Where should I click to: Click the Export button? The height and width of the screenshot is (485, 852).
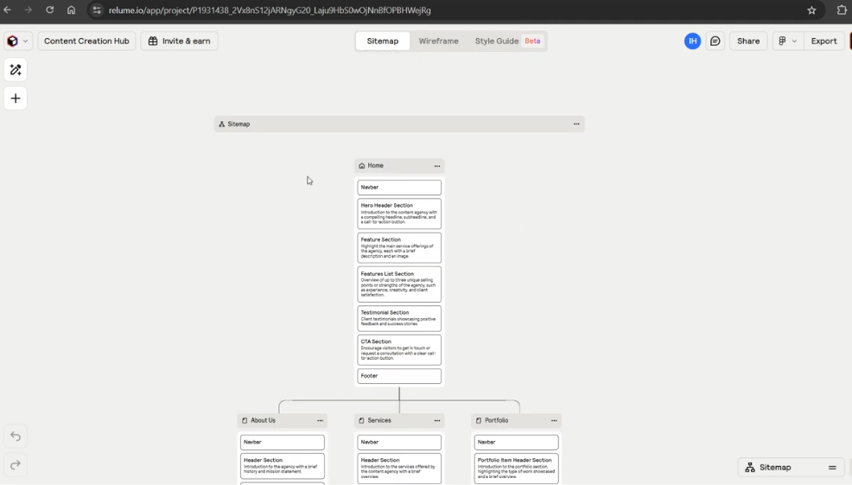(823, 41)
